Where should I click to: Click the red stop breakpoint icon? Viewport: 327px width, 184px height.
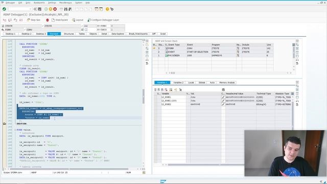(48, 20)
